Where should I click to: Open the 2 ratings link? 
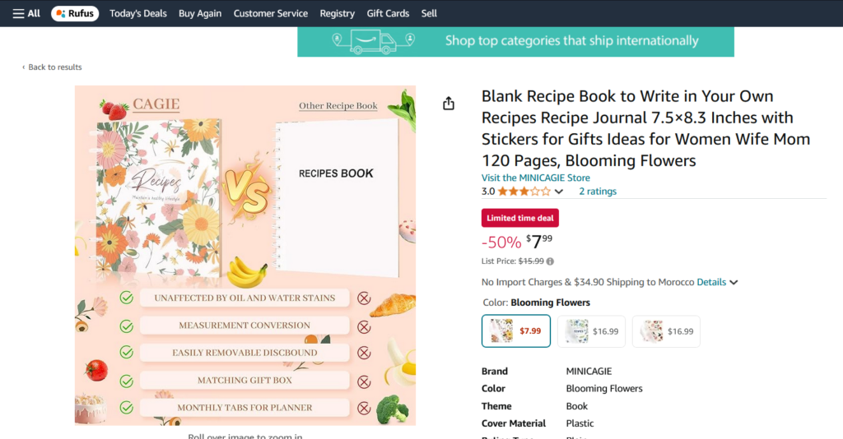[x=598, y=192]
